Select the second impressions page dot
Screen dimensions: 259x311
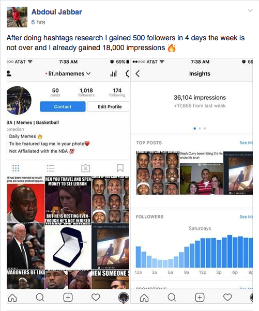(200, 129)
